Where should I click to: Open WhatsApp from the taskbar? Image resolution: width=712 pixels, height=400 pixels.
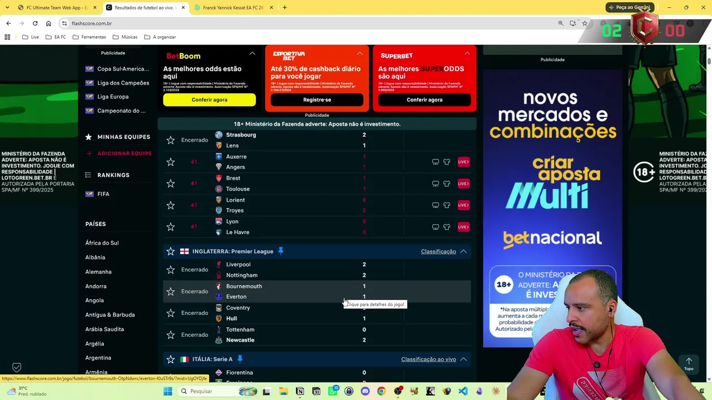point(333,391)
